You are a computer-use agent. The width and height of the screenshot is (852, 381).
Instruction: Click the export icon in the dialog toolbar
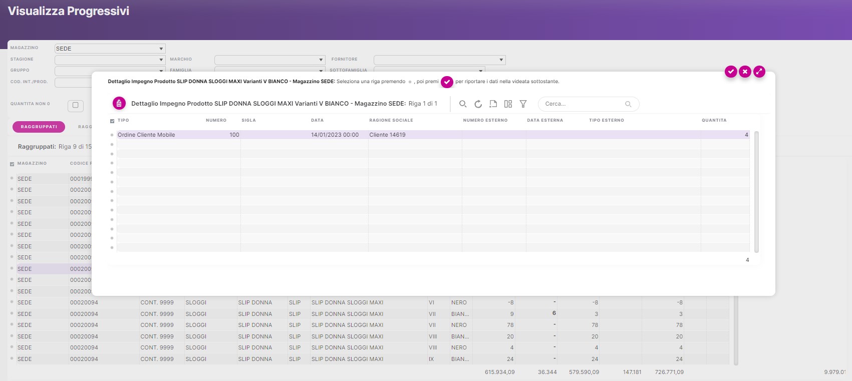[493, 104]
